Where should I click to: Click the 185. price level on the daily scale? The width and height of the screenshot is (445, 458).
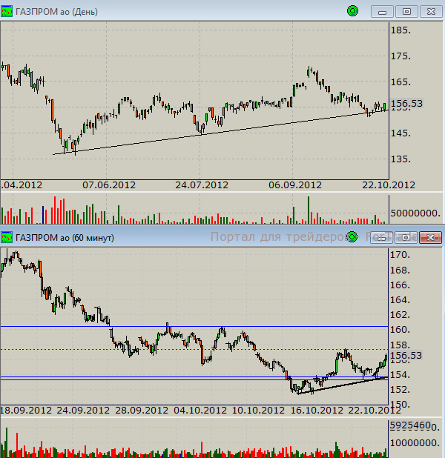point(400,30)
